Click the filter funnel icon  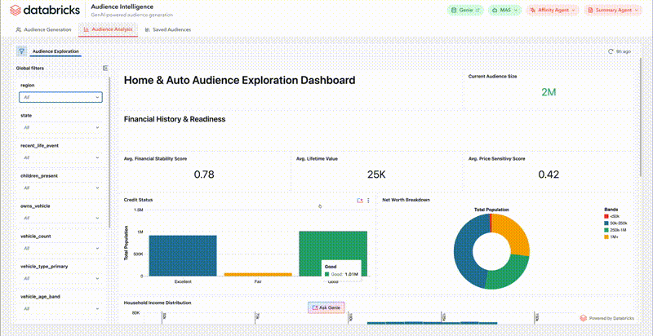tap(21, 51)
